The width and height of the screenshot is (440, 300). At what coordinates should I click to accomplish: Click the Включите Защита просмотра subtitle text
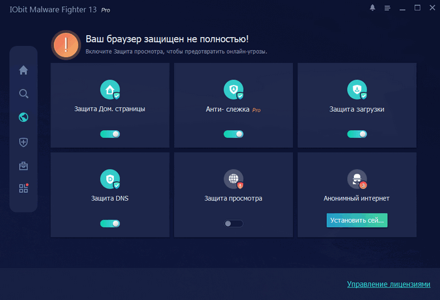point(176,52)
